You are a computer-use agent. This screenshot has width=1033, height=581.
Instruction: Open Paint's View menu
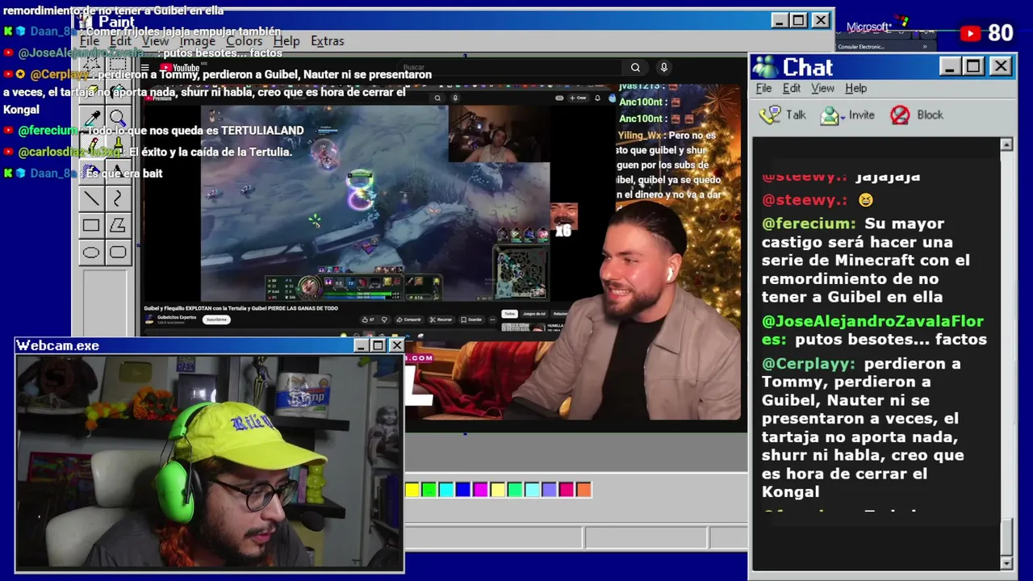click(x=156, y=41)
